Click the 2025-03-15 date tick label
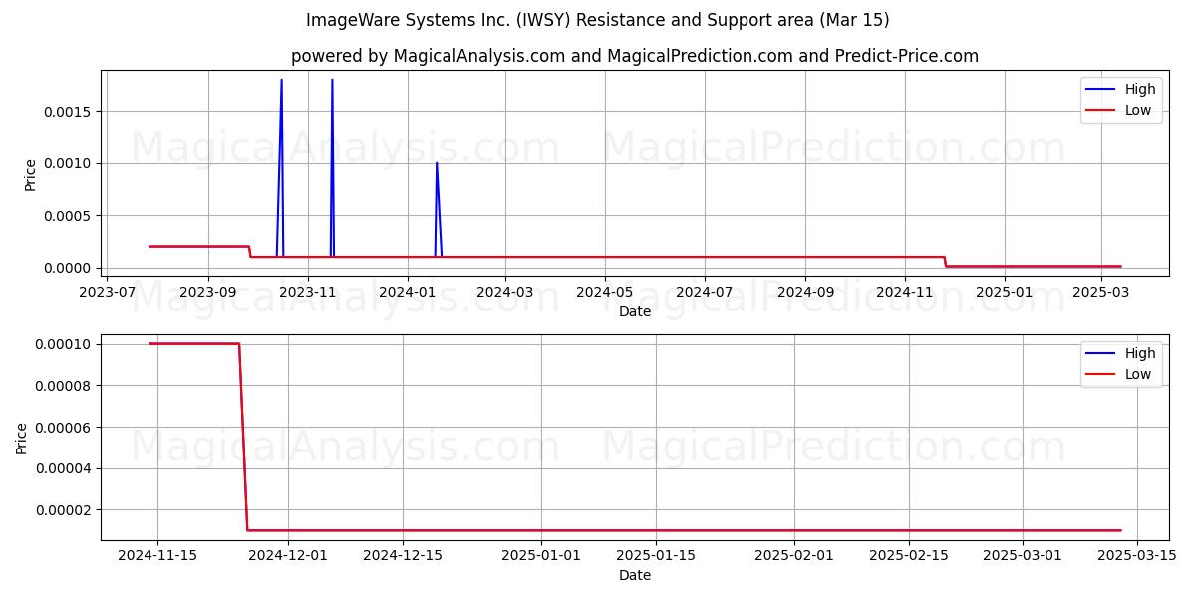Image resolution: width=1196 pixels, height=598 pixels. [x=1136, y=557]
